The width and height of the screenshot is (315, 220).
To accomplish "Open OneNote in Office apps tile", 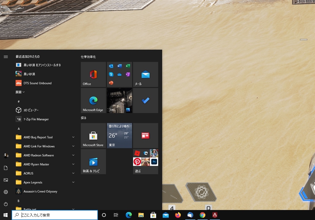I will point(128,74).
